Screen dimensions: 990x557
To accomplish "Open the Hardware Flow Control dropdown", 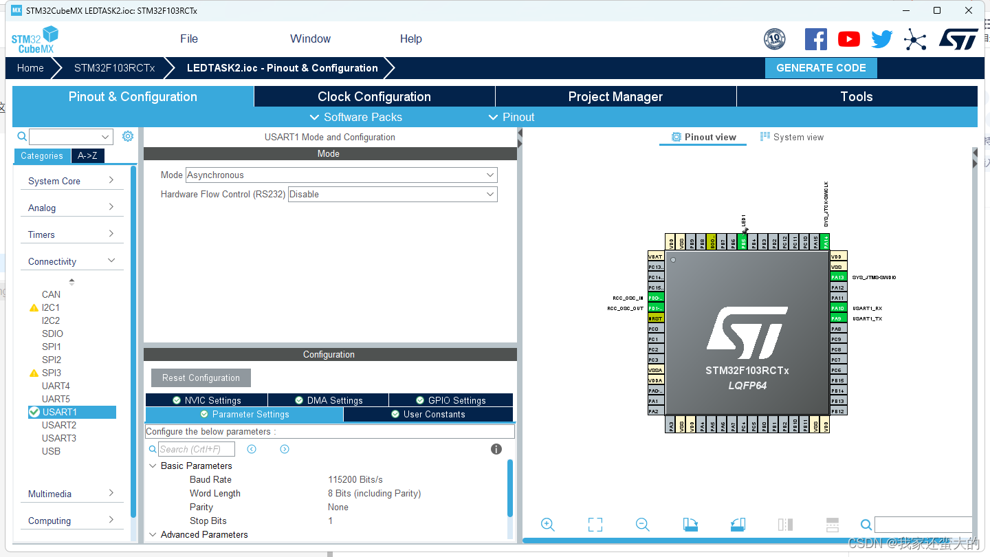I will (x=489, y=194).
